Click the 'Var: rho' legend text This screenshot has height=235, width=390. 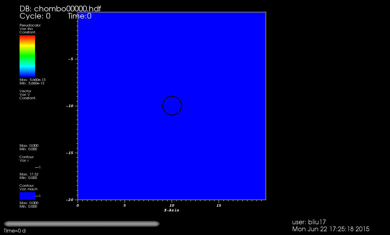click(26, 29)
